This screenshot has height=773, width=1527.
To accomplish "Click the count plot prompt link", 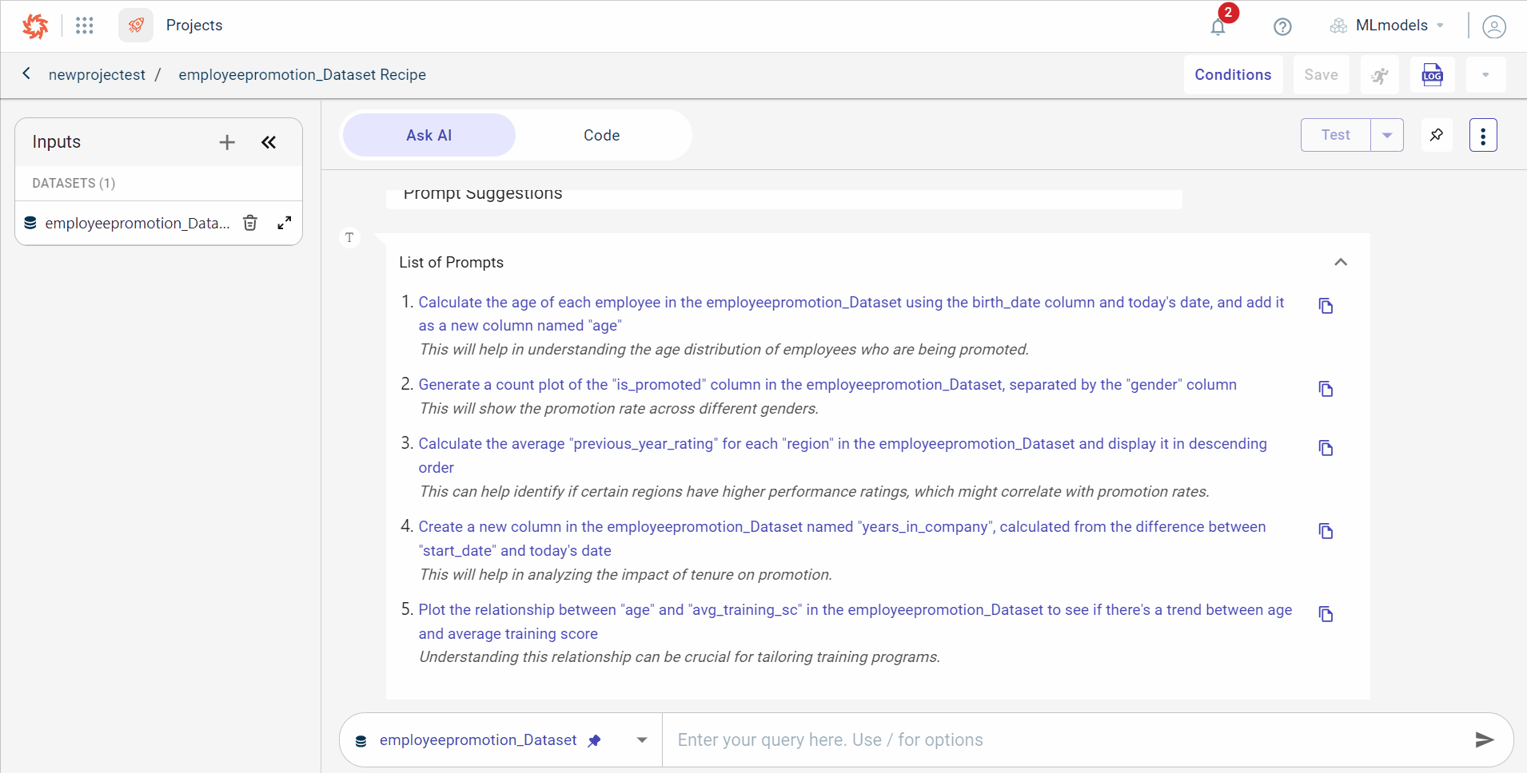I will 827,385.
